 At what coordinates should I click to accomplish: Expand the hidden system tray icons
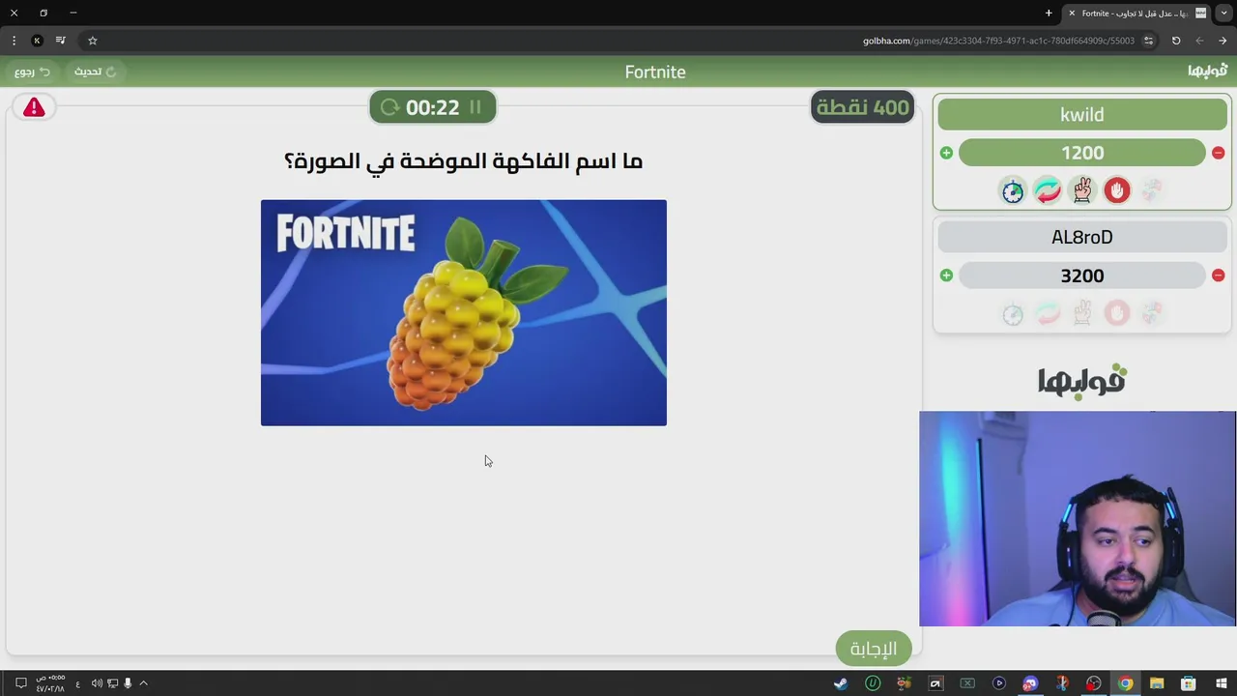tap(143, 683)
